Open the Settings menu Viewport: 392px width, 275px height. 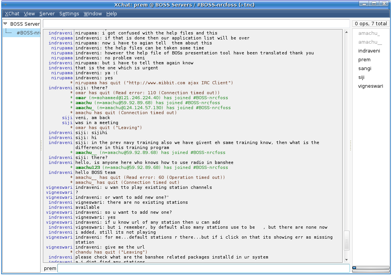click(x=69, y=13)
